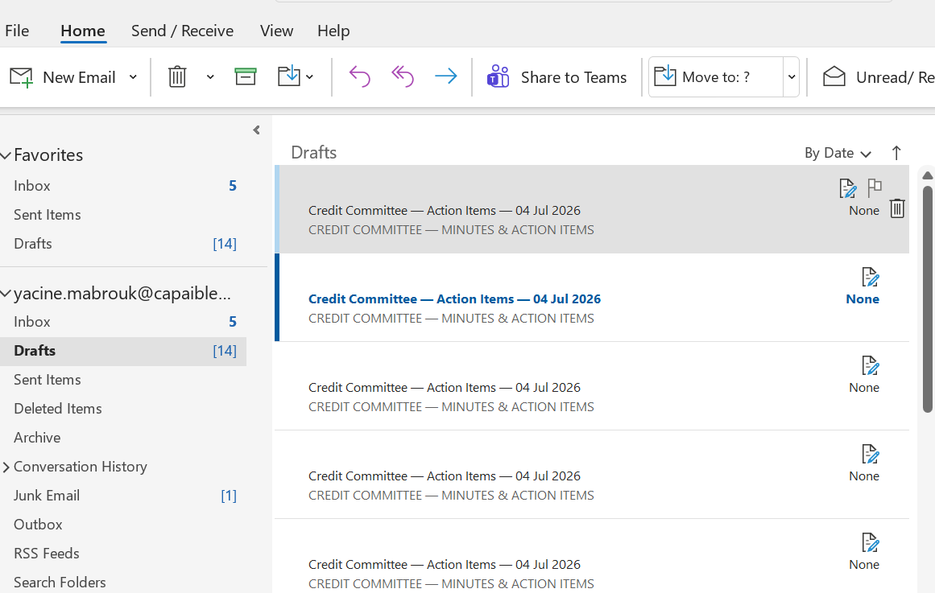935x593 pixels.
Task: Open the Deleted Items folder
Action: [x=123, y=409]
